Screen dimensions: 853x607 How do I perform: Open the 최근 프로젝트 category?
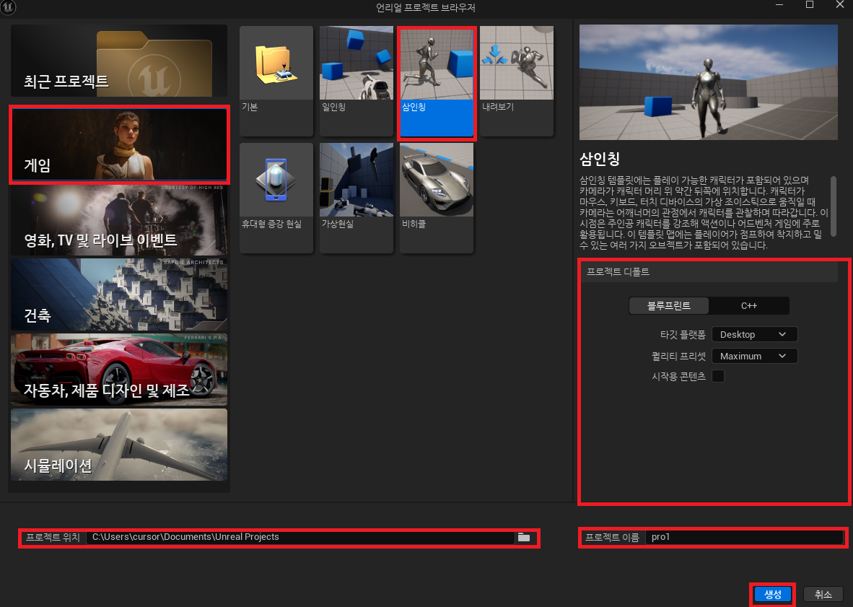coord(118,61)
